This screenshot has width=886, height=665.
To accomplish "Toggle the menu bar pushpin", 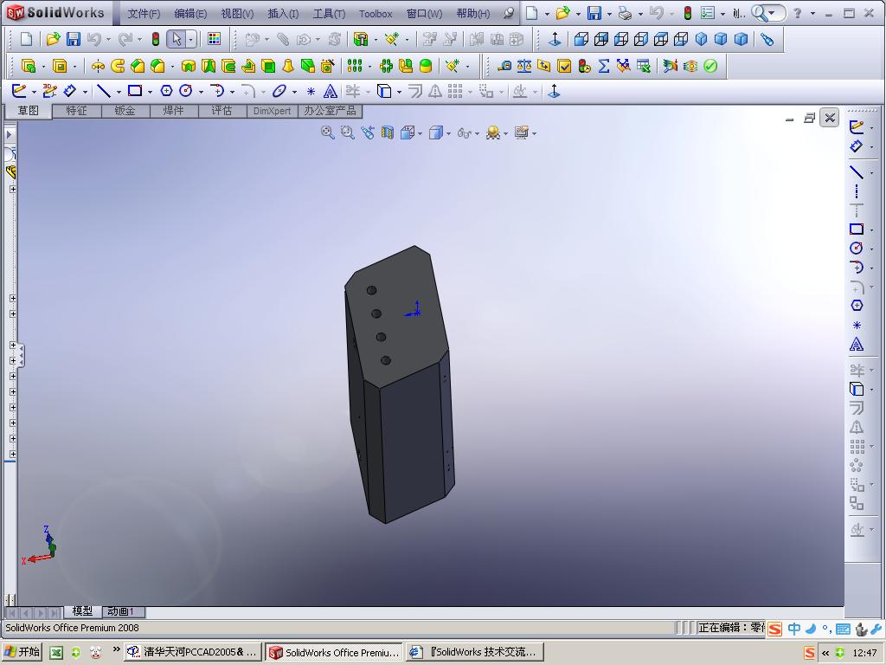I will tap(509, 13).
